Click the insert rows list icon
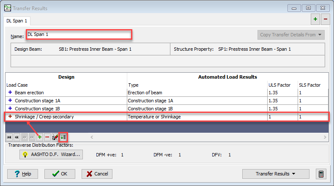 pos(63,137)
